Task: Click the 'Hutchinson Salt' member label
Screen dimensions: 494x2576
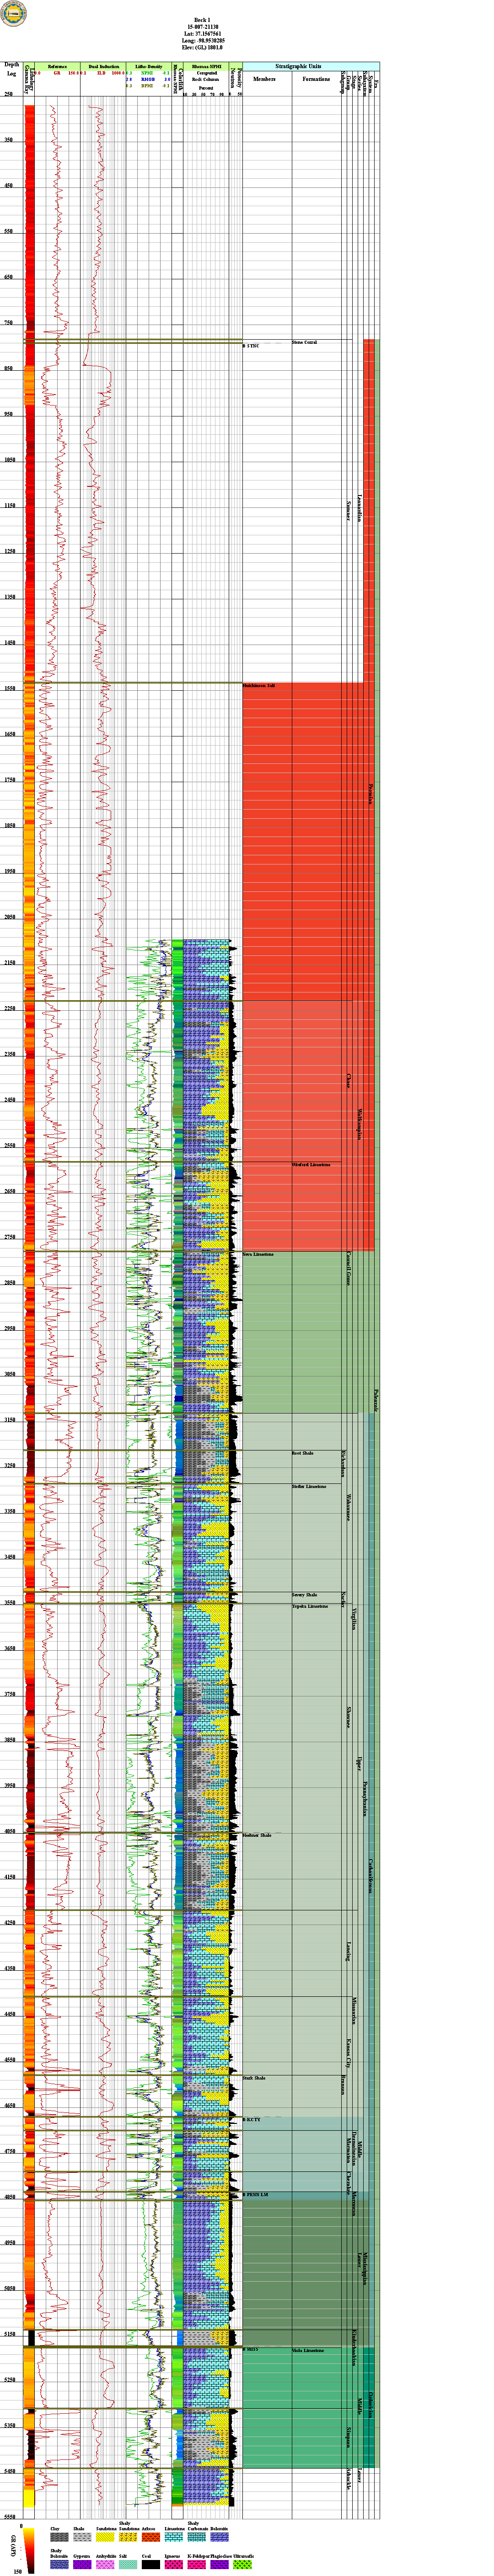Action: coord(259,686)
